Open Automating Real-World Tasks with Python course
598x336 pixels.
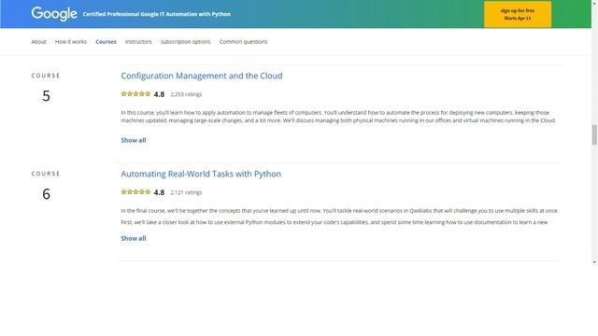click(201, 175)
